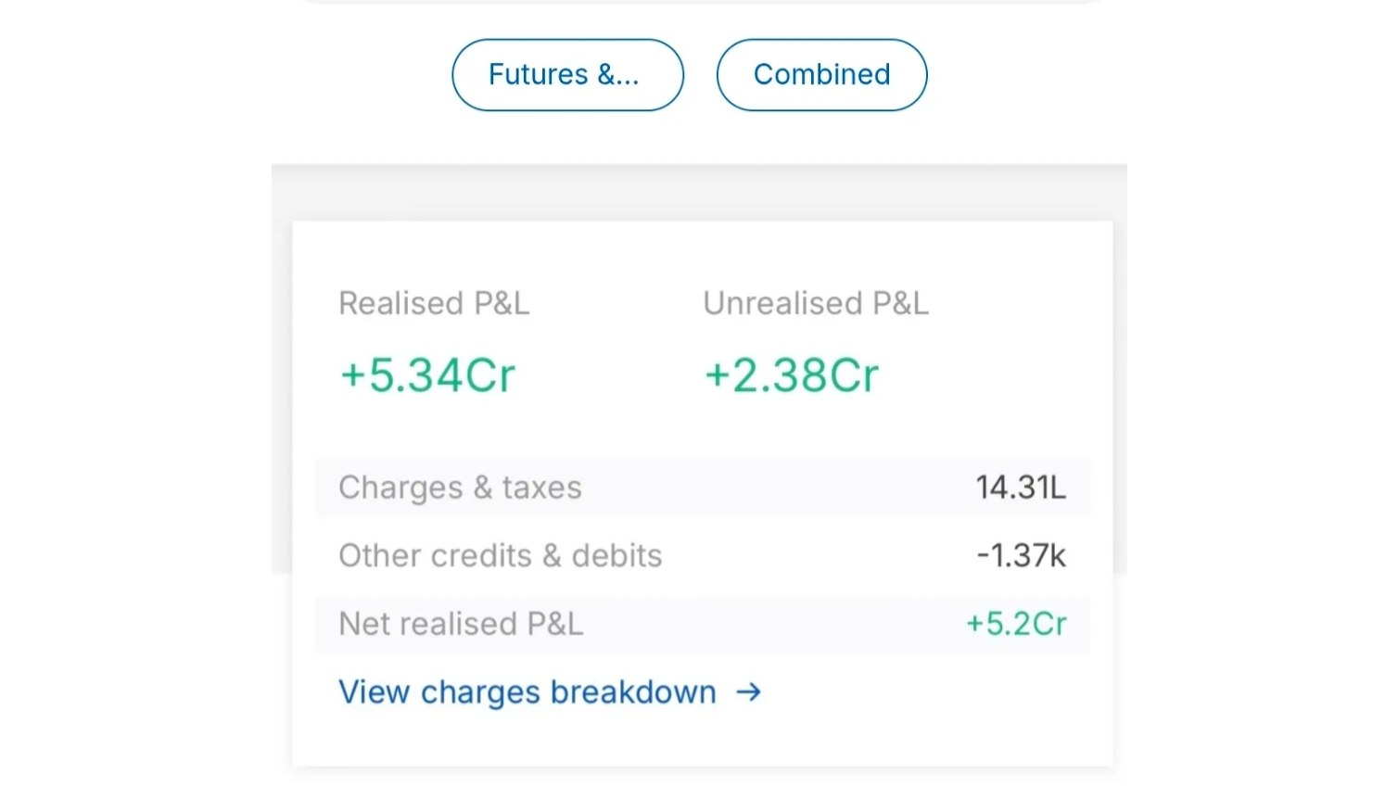Click the +5.2Cr net realised value
This screenshot has width=1398, height=786.
pyautogui.click(x=1016, y=624)
